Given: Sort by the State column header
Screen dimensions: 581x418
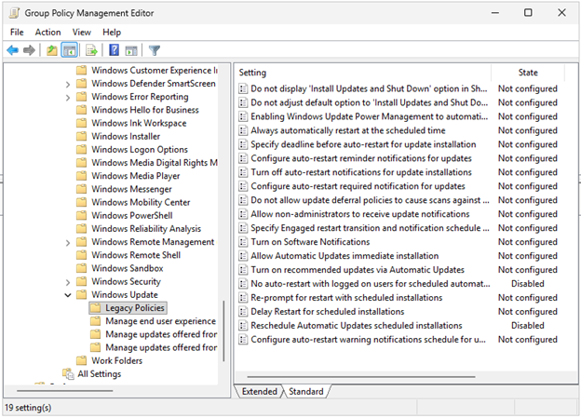Looking at the screenshot, I should tap(527, 72).
